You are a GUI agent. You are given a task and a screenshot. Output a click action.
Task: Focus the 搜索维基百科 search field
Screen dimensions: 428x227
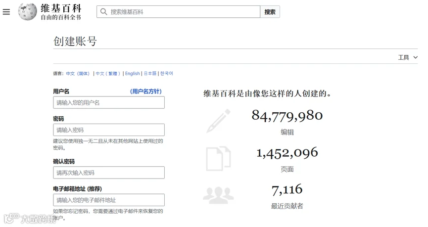pyautogui.click(x=178, y=12)
